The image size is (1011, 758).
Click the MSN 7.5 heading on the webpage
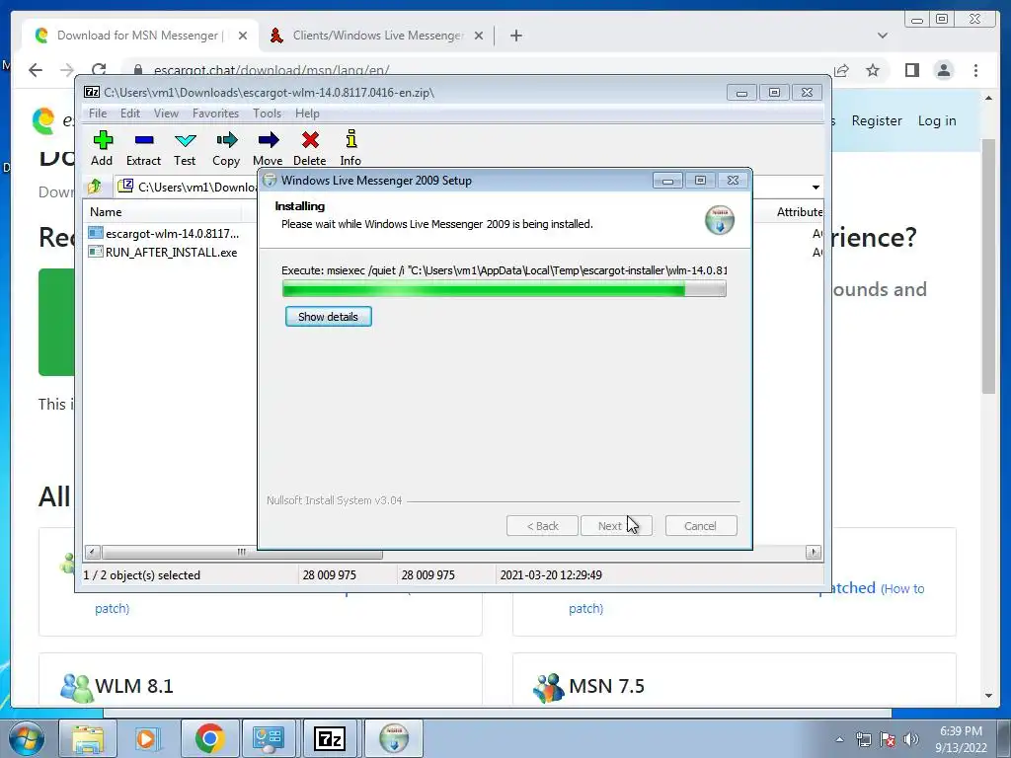coord(606,686)
